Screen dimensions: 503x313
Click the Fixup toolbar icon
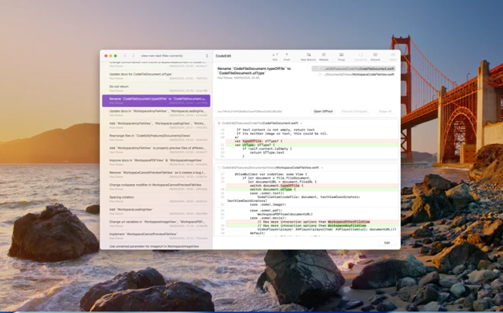click(341, 57)
